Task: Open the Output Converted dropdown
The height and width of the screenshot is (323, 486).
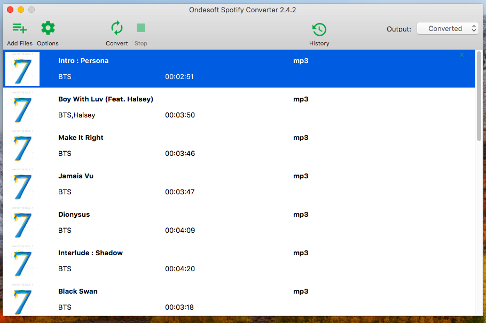Action: 448,28
